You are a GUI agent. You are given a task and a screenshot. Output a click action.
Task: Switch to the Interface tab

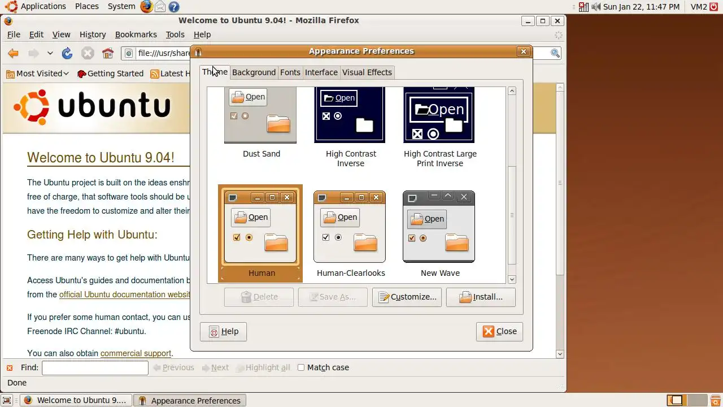pyautogui.click(x=321, y=72)
